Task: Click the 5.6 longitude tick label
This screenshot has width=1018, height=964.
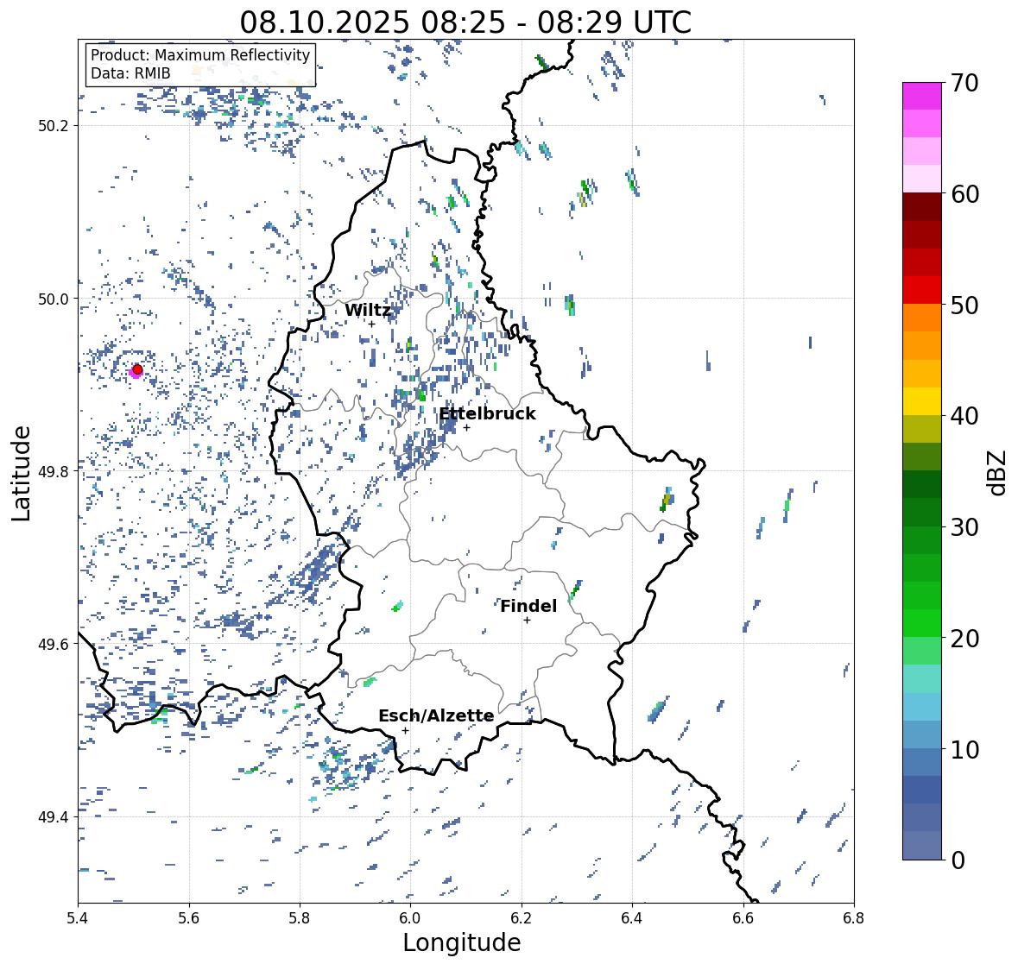Action: coord(189,918)
